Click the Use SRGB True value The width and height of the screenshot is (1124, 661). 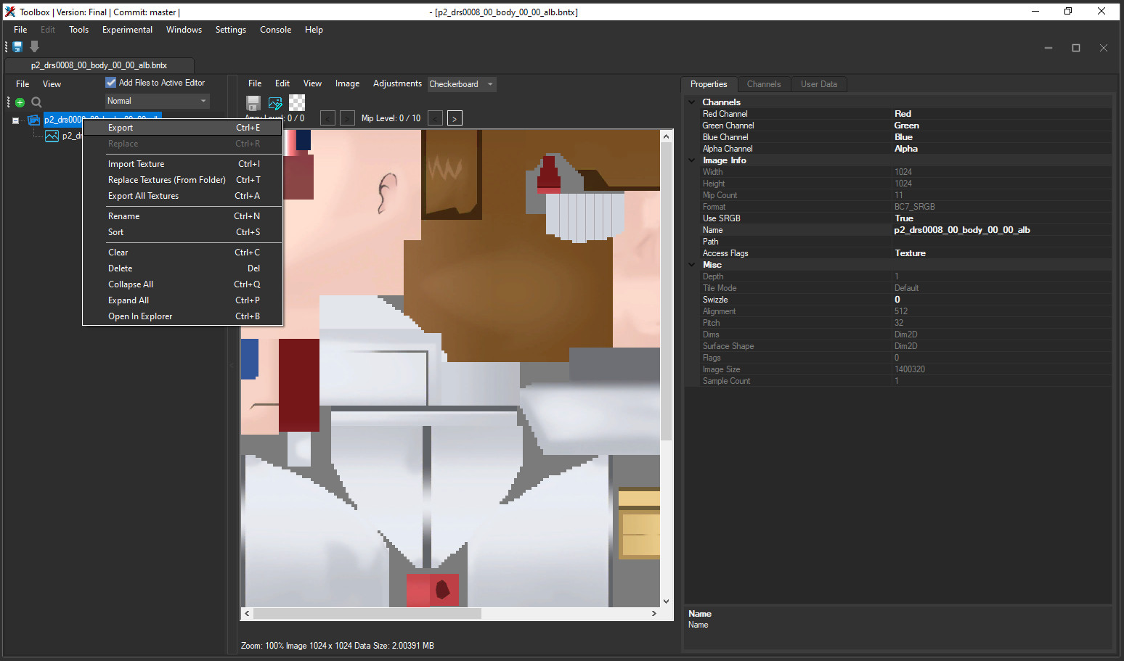click(1001, 218)
